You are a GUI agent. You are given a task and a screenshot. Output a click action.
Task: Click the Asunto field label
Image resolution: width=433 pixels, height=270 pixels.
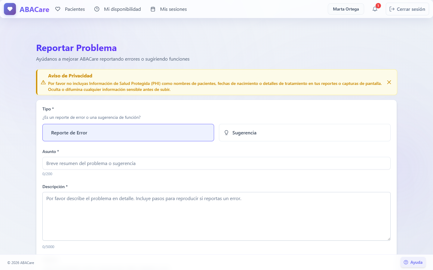[x=51, y=151]
